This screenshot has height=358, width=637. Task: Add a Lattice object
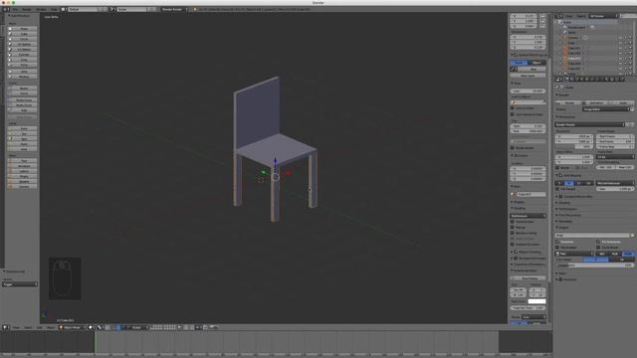22,171
